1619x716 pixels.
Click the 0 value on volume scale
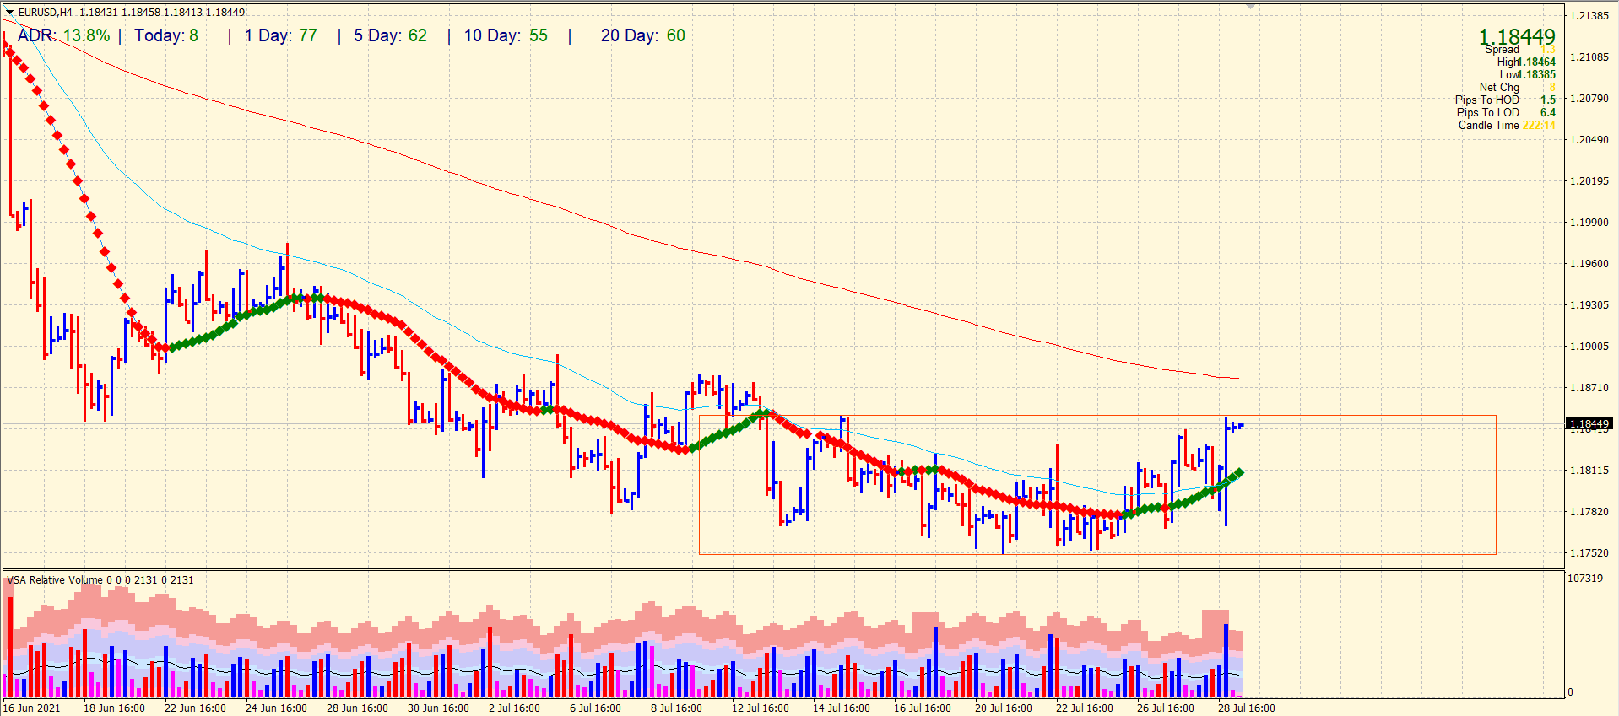click(1571, 692)
